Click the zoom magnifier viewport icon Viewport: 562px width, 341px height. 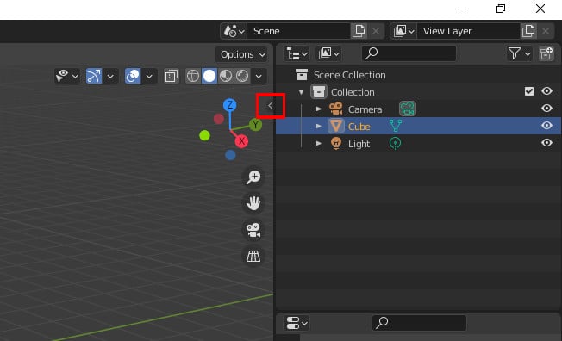253,177
